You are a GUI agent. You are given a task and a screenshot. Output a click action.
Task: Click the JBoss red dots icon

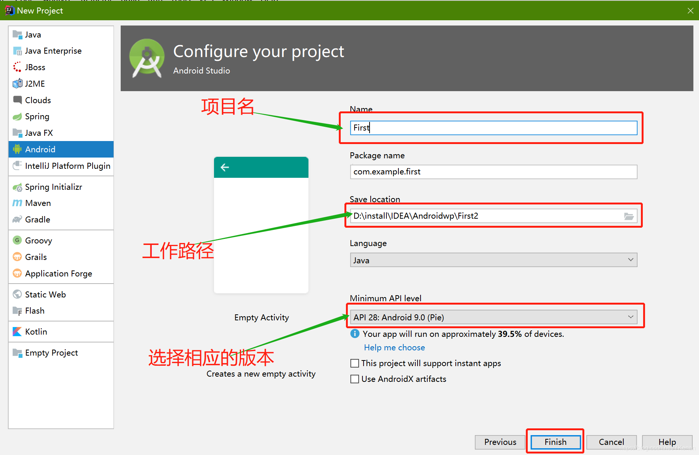pyautogui.click(x=17, y=67)
